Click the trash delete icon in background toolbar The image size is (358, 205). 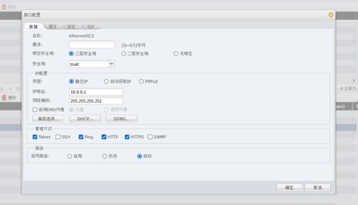(4, 7)
